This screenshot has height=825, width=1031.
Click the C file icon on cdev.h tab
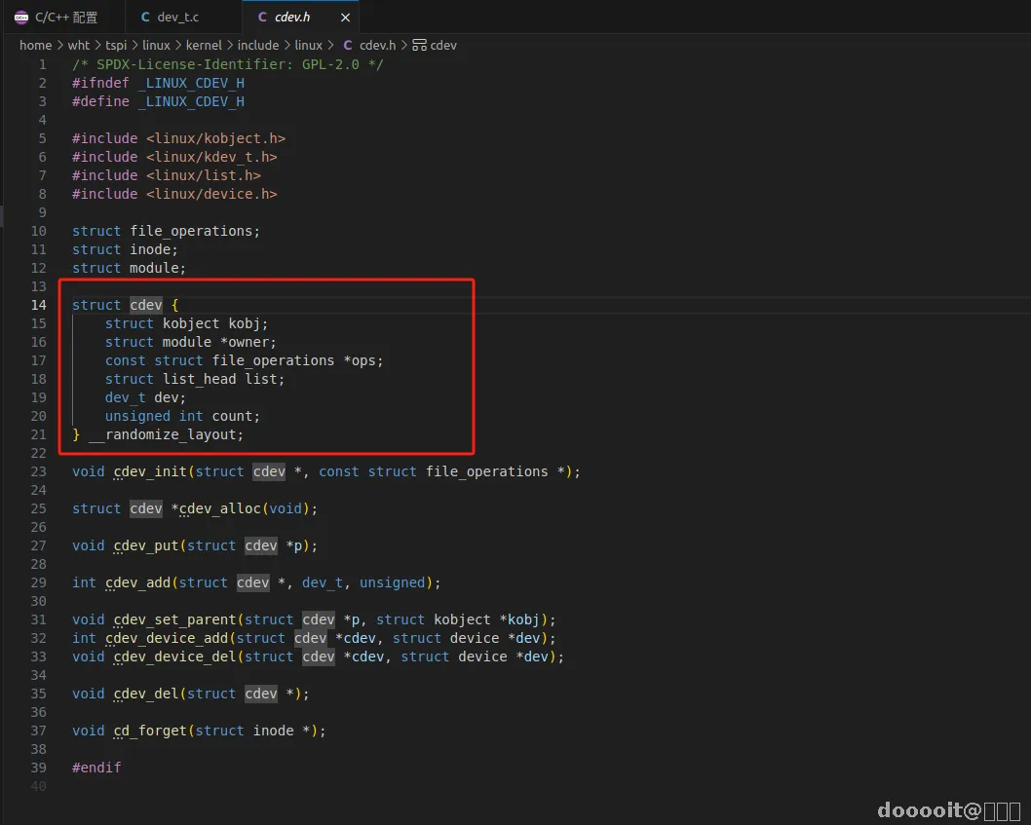[x=262, y=18]
